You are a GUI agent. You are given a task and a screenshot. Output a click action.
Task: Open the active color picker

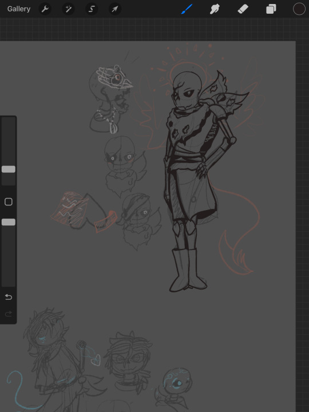coord(299,9)
